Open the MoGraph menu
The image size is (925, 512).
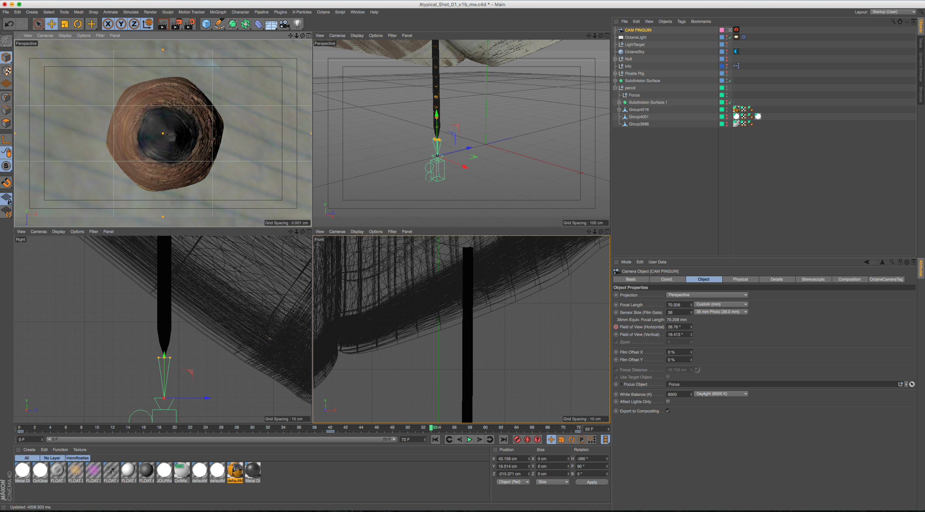(x=218, y=12)
